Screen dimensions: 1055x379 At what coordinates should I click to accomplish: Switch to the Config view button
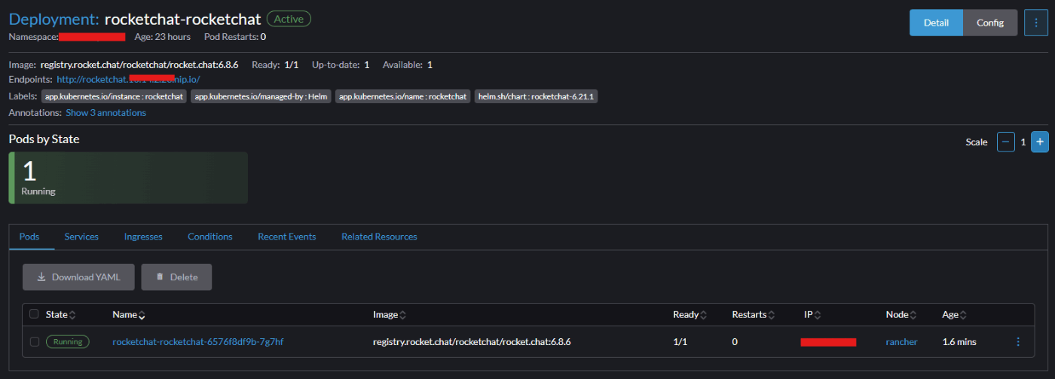pos(990,23)
